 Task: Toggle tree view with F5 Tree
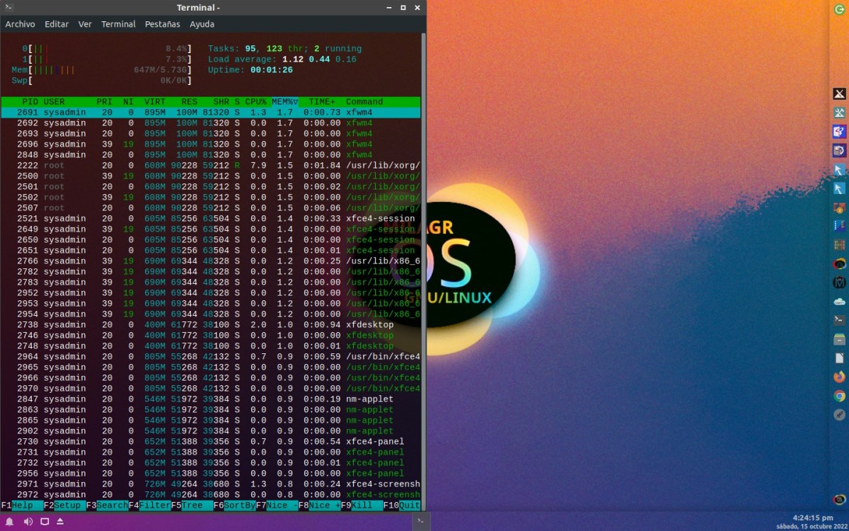pyautogui.click(x=192, y=506)
